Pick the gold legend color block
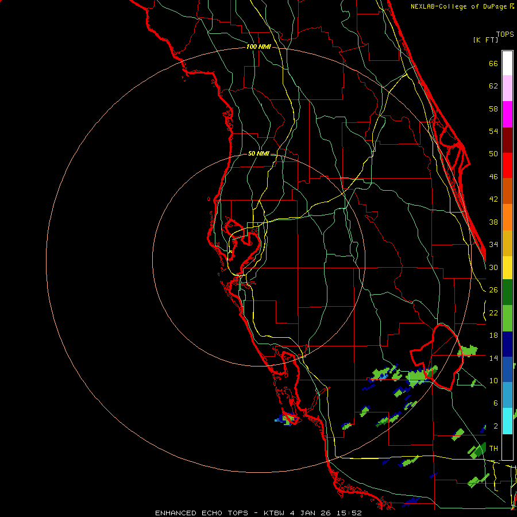 point(507,243)
